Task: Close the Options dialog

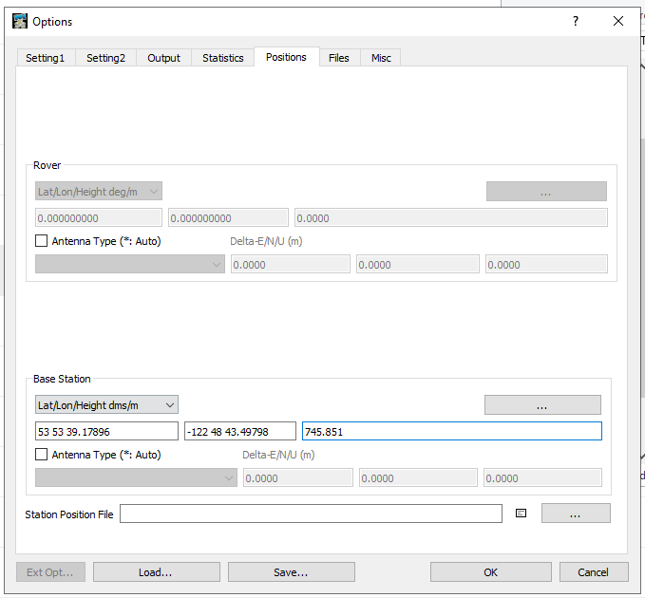Action: click(618, 21)
